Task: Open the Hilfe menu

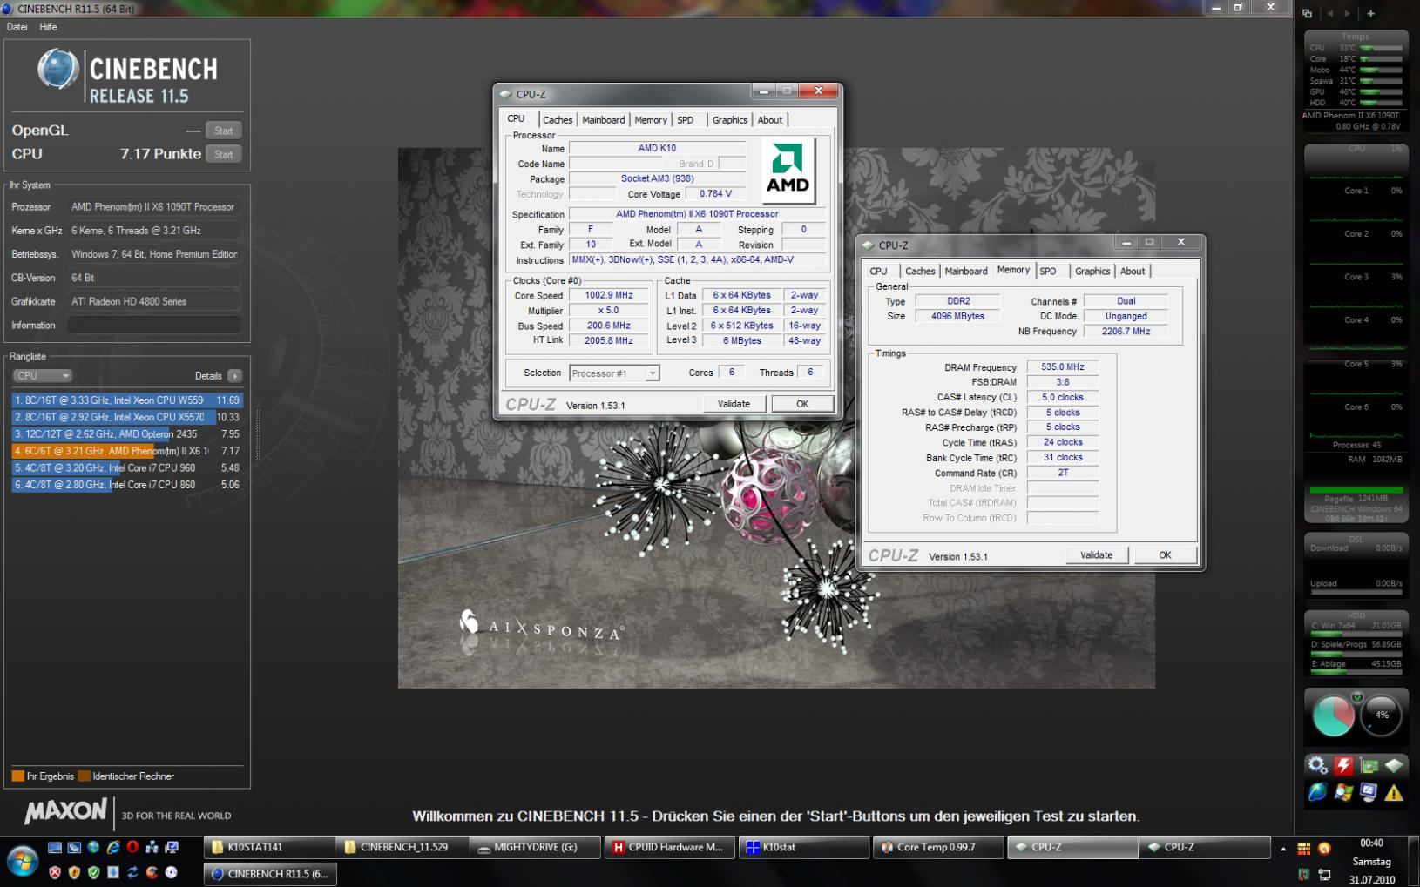Action: [48, 27]
